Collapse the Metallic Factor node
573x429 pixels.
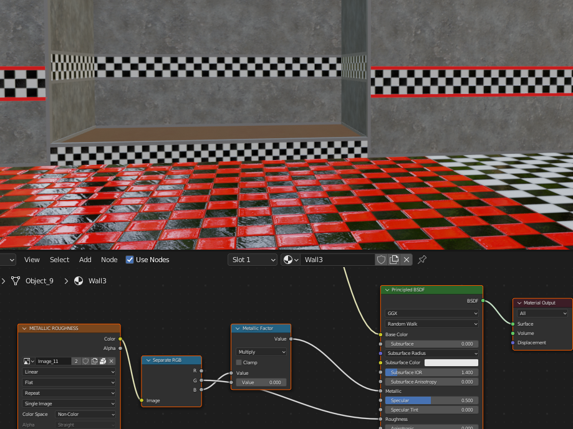tap(238, 328)
